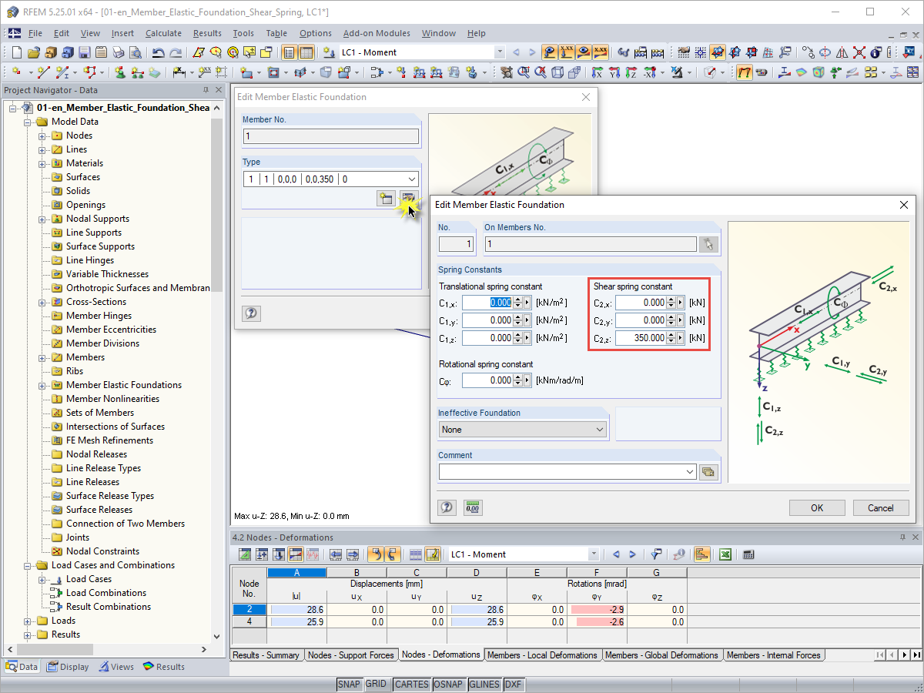
Task: Click the mirror icon in top-right toolbar
Action: 842,52
